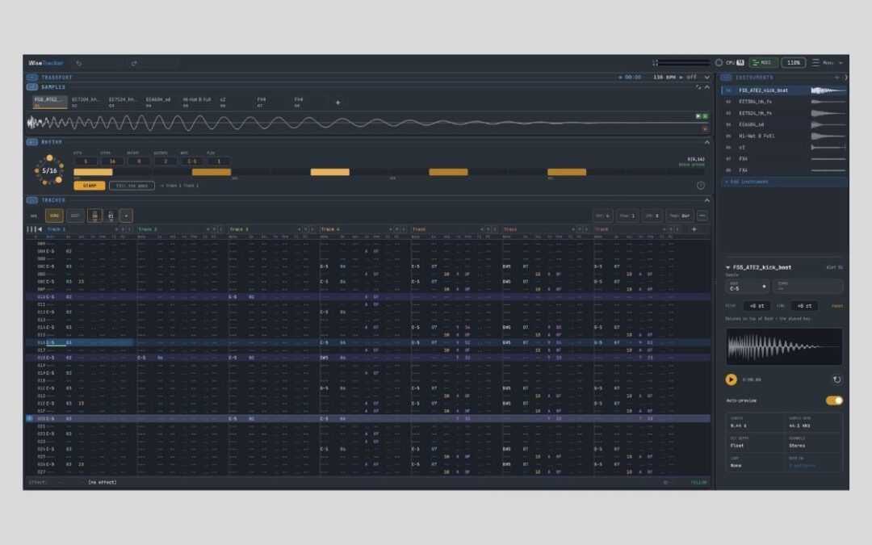Viewport: 872px width, 545px height.
Task: Collapse the FSS_ATE2_kick_boat details triangle
Action: [728, 267]
